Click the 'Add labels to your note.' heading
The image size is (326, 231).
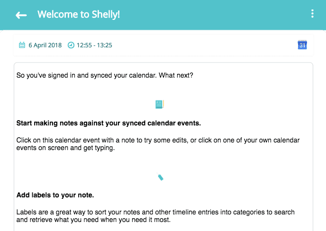point(55,195)
